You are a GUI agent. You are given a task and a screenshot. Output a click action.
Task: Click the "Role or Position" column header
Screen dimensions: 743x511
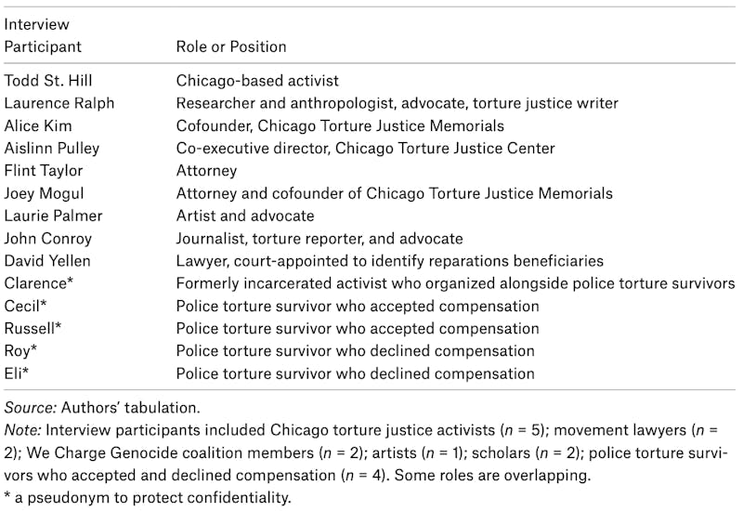tap(231, 46)
